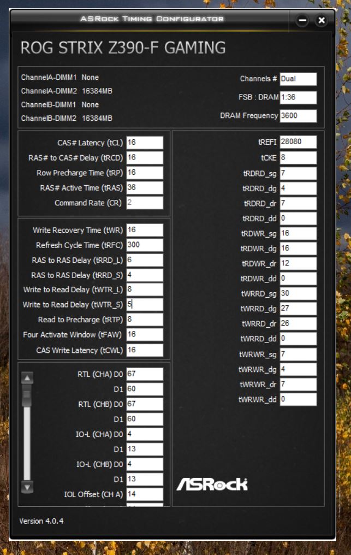Close the ASRock Timing Configurator
This screenshot has width=351, height=555.
pyautogui.click(x=322, y=20)
